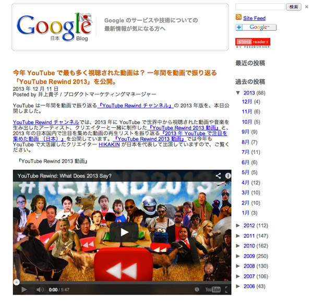Screen dimensions: 313x303
Task: Open video on YouTube via logo
Action: click(213, 289)
